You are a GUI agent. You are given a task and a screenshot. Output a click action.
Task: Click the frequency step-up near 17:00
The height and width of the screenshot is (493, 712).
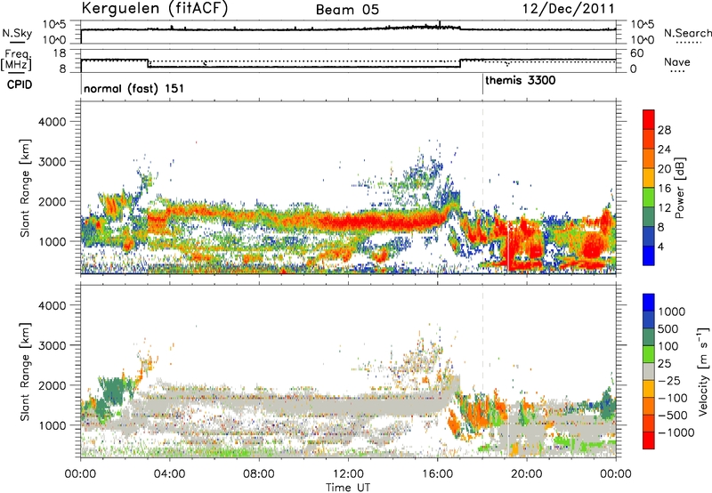(x=460, y=63)
